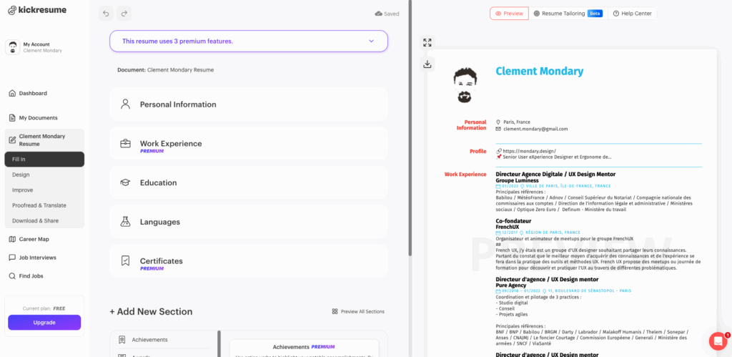Open the fullscreen preview icon
The width and height of the screenshot is (732, 357).
[x=427, y=42]
